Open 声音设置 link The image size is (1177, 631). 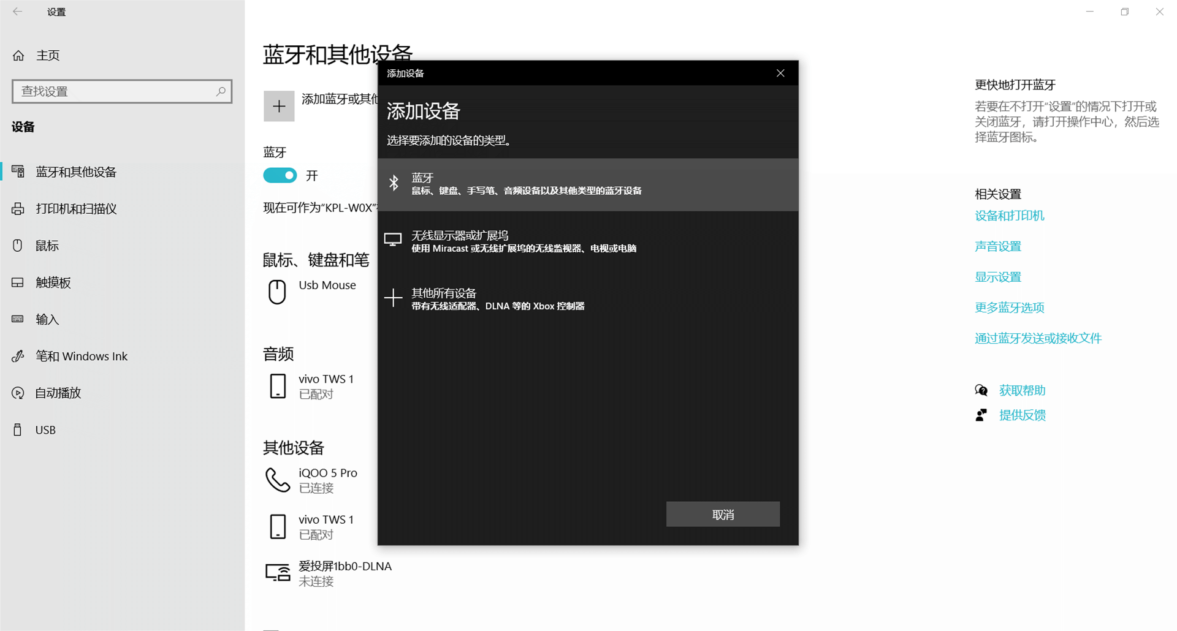(998, 246)
